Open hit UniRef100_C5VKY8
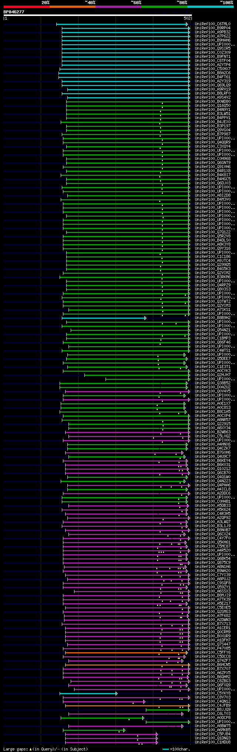Viewport: 237px width, 752px height. coord(213,693)
